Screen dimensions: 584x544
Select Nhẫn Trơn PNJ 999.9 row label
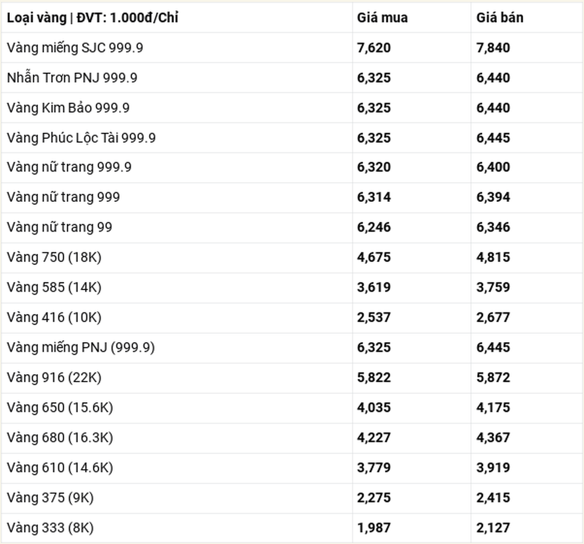point(72,78)
